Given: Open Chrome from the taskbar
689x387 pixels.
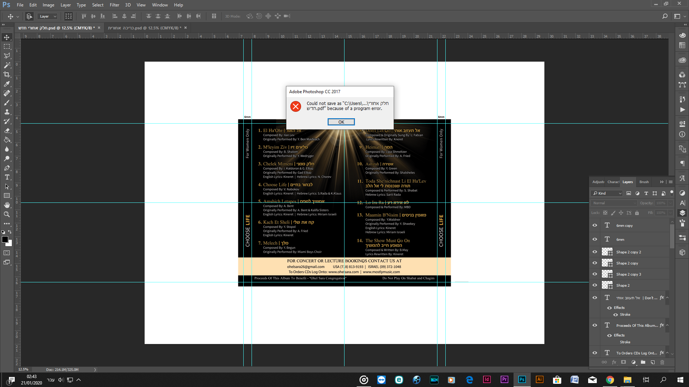Looking at the screenshot, I should (x=610, y=380).
